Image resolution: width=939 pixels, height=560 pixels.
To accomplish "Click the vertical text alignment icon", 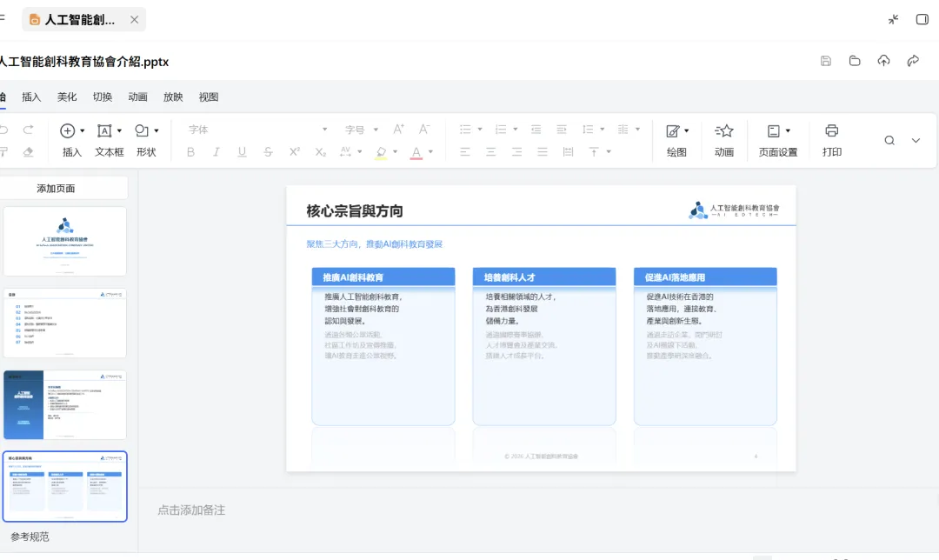I will 594,152.
